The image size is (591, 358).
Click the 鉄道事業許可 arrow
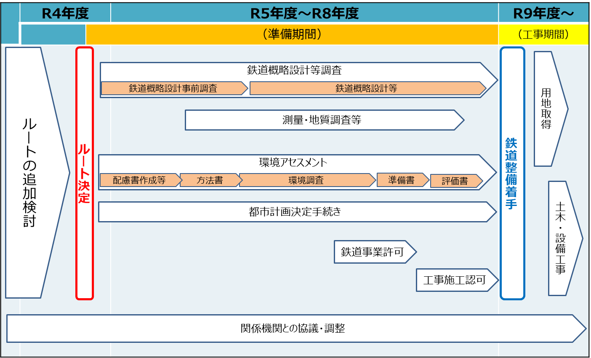pyautogui.click(x=375, y=252)
